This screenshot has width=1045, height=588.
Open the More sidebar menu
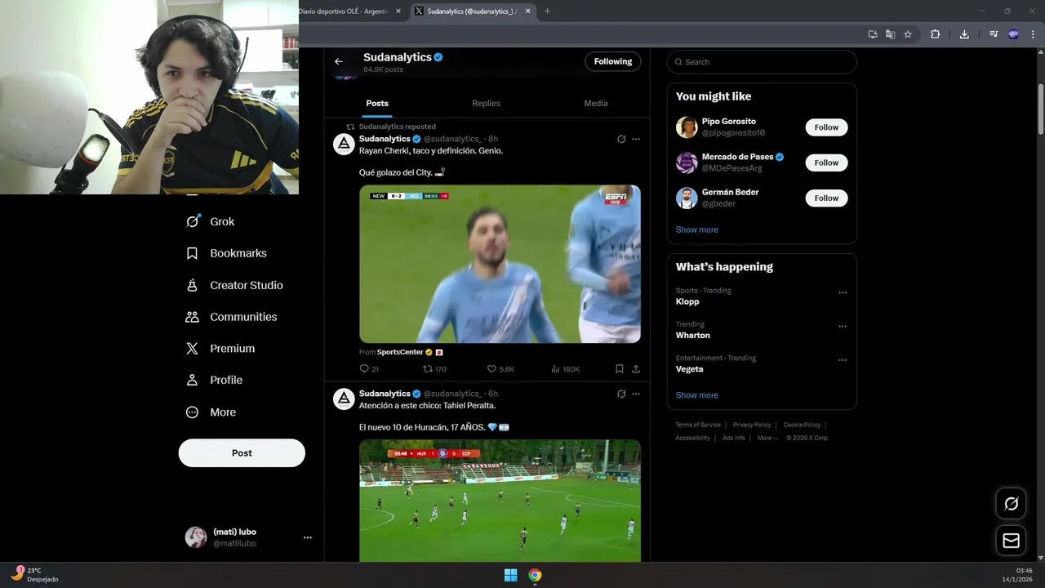pos(211,412)
